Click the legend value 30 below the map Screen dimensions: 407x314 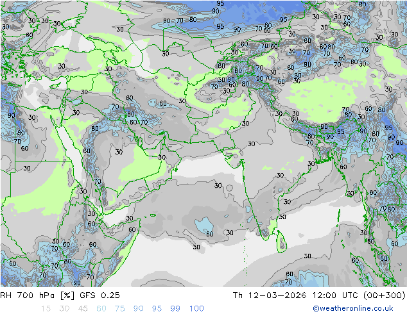pos(64,309)
